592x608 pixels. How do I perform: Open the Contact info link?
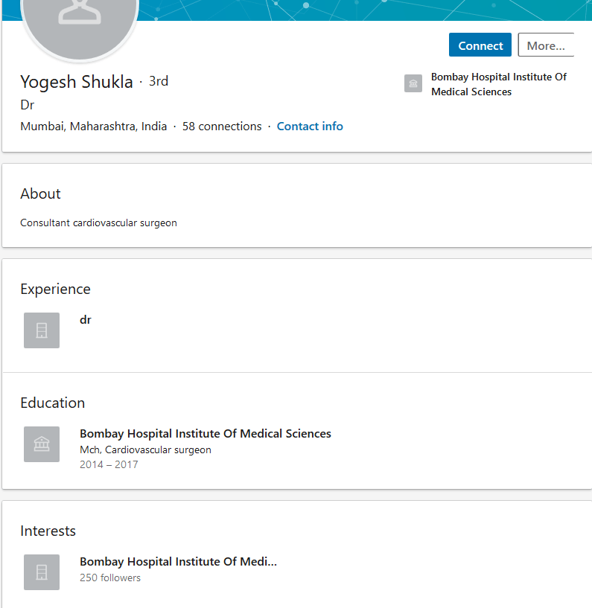pyautogui.click(x=310, y=127)
